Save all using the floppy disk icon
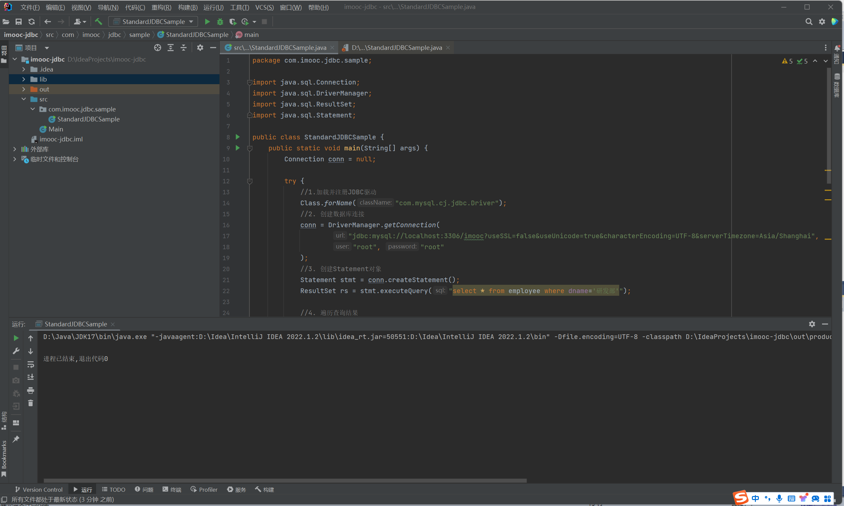 pos(18,22)
